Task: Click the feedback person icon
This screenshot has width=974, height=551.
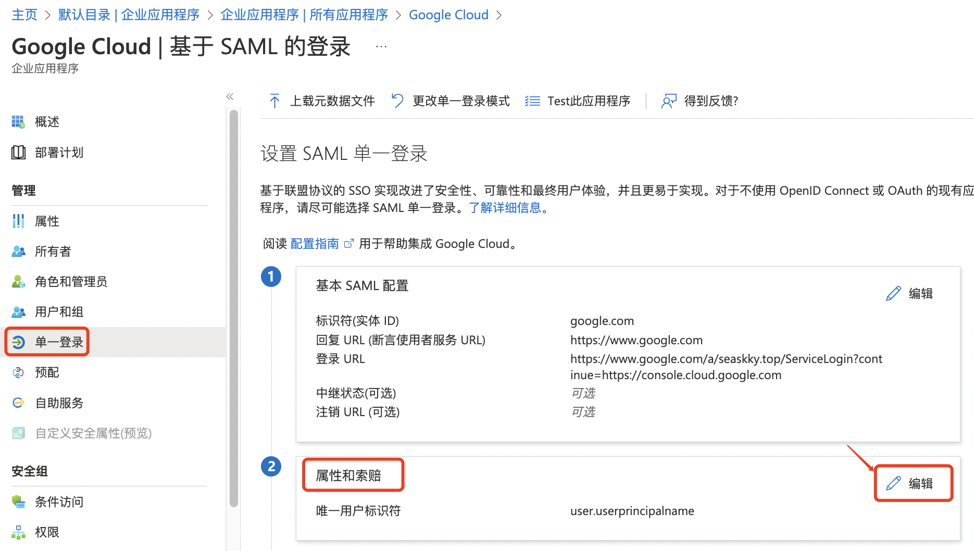Action: click(x=669, y=101)
